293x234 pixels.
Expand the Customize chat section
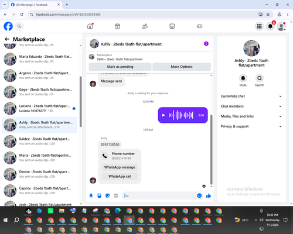[x=251, y=96]
